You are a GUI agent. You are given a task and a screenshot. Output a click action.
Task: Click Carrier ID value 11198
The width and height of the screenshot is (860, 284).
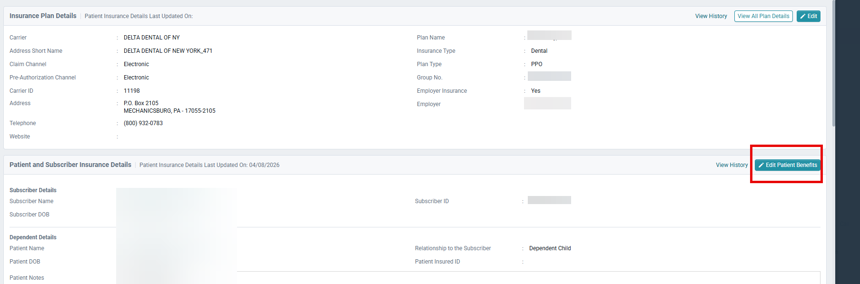click(x=132, y=91)
